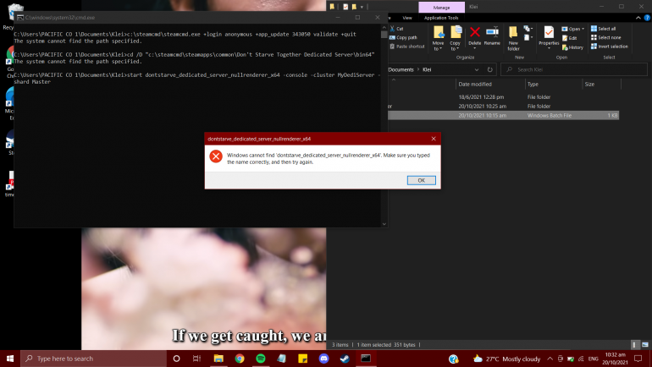The height and width of the screenshot is (367, 652).
Task: Open Task View
Action: (197, 359)
